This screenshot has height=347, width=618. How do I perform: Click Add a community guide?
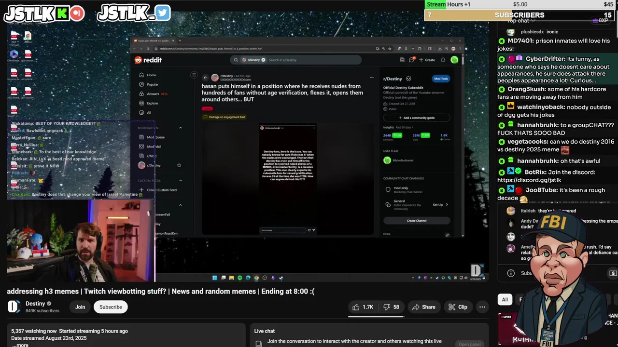click(417, 118)
